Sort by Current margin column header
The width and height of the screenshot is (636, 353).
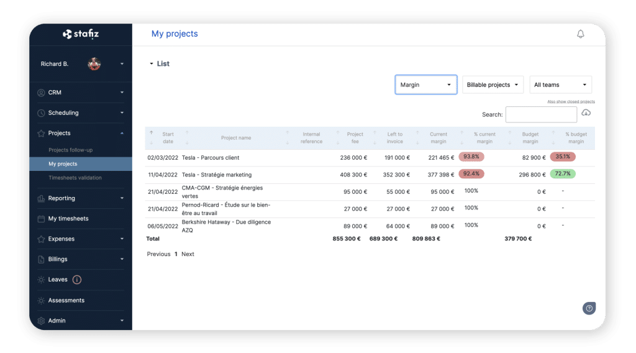click(438, 138)
